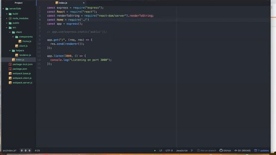This screenshot has height=155, width=276.
Task: Click the git branch icon in status bar
Action: 192,150
